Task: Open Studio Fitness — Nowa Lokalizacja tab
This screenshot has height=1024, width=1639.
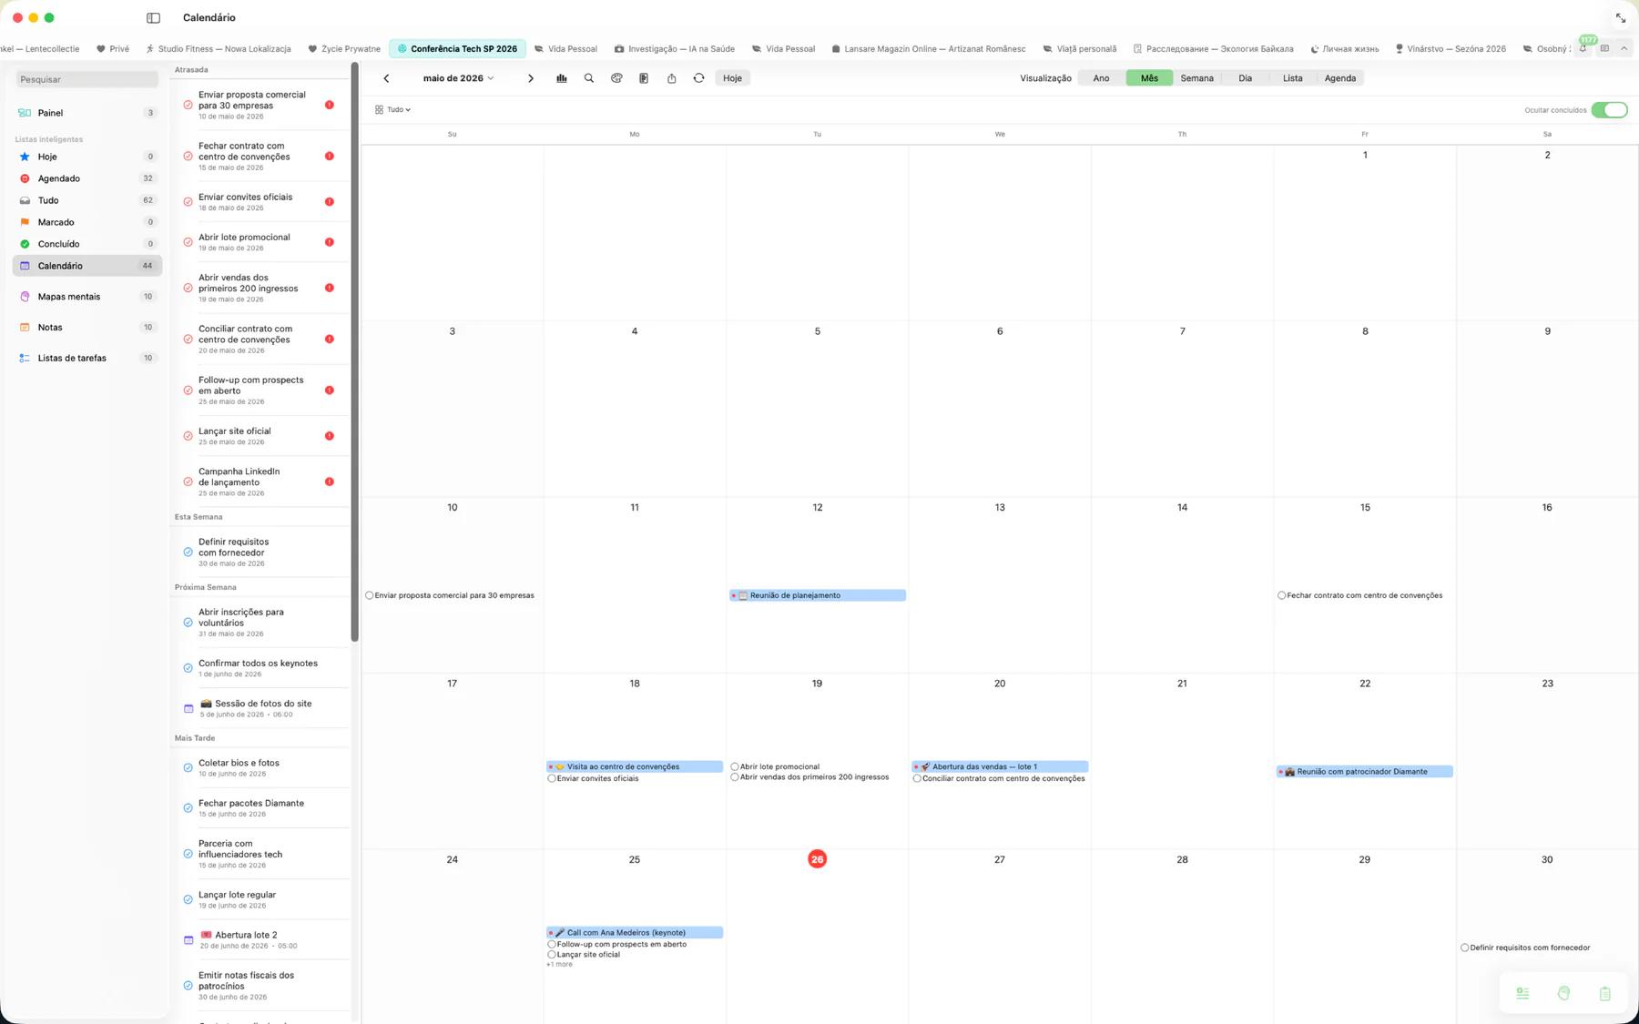Action: point(218,49)
